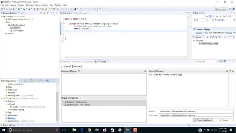Toggle Categorized presentation in Task List
Screen dimensions: 236x133
click(211, 16)
